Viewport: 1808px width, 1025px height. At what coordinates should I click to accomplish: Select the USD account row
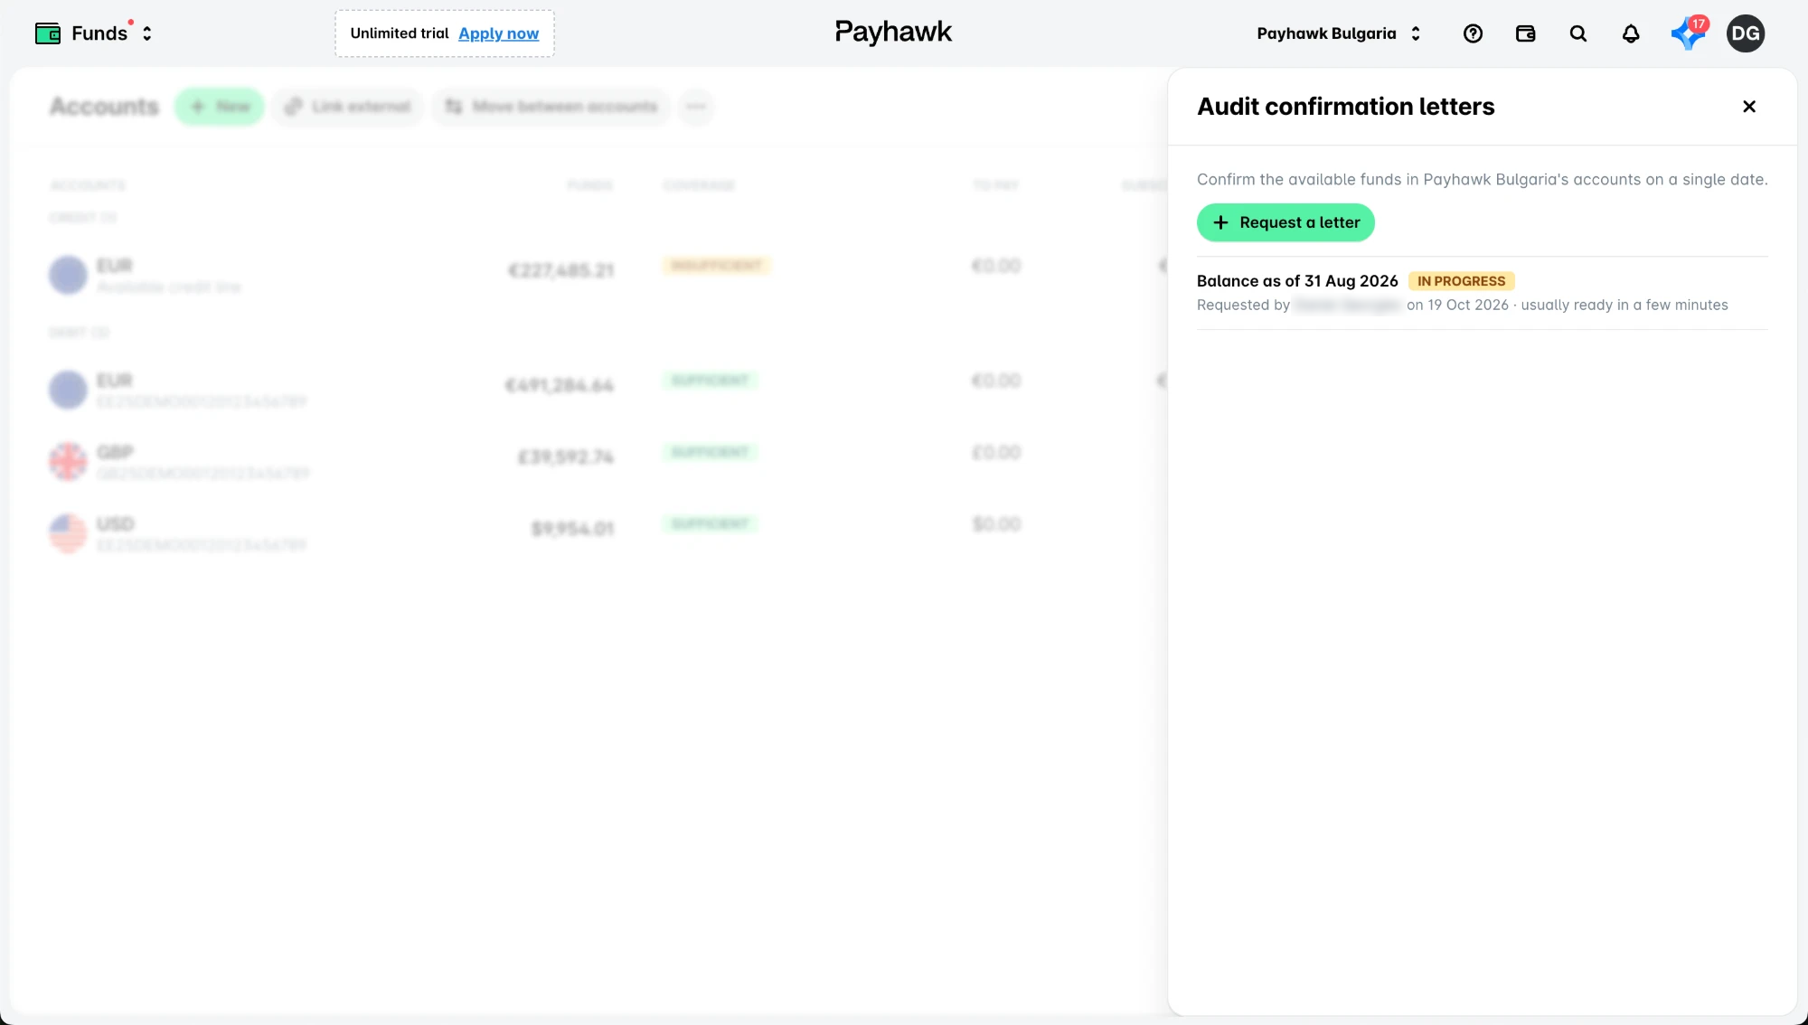[588, 533]
